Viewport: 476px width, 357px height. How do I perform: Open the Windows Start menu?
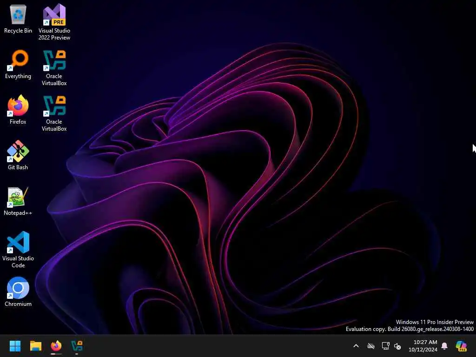[15, 346]
